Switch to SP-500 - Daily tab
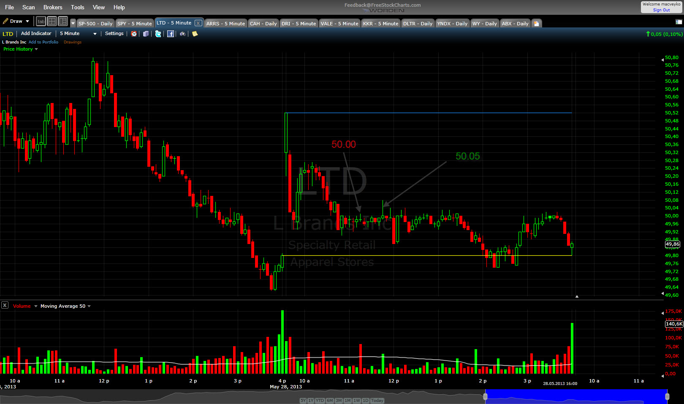This screenshot has width=684, height=404. click(95, 24)
